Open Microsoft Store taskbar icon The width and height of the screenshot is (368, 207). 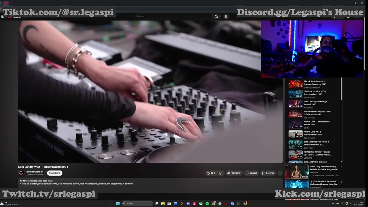click(x=169, y=204)
